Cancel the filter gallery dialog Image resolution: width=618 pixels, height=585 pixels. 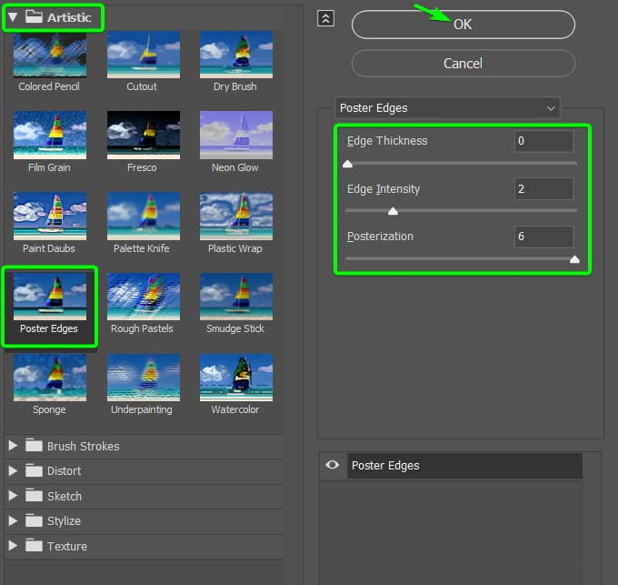click(463, 64)
